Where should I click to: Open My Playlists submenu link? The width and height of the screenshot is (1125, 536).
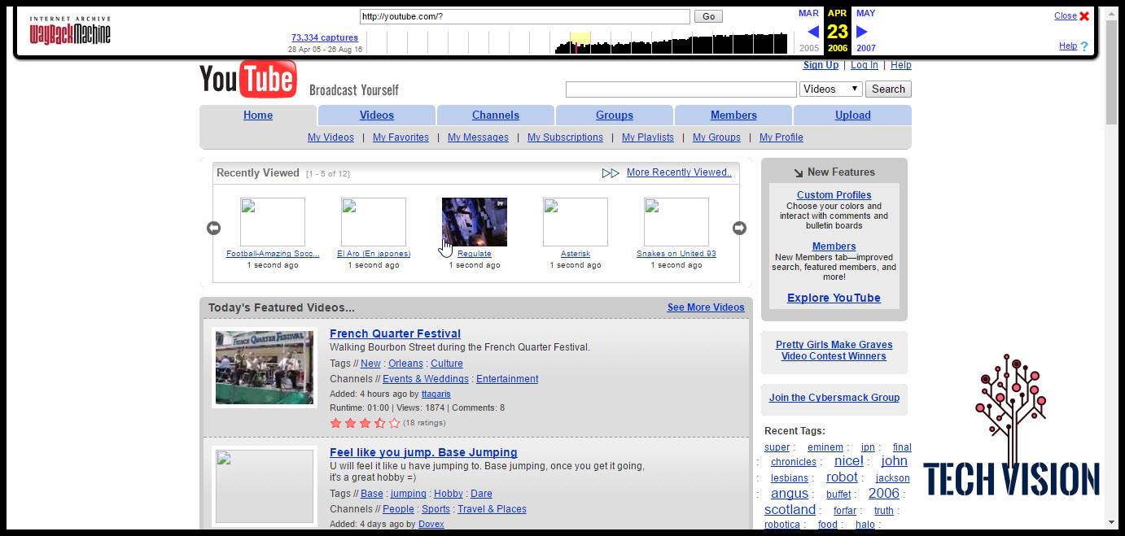(x=648, y=137)
